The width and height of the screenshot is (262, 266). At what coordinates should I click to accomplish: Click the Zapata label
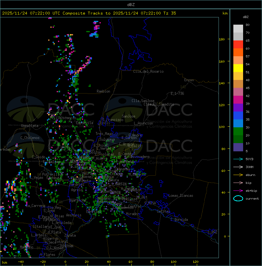pos(70,235)
